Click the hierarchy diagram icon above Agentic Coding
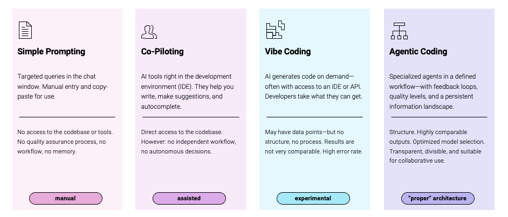508x217 pixels. (x=399, y=31)
